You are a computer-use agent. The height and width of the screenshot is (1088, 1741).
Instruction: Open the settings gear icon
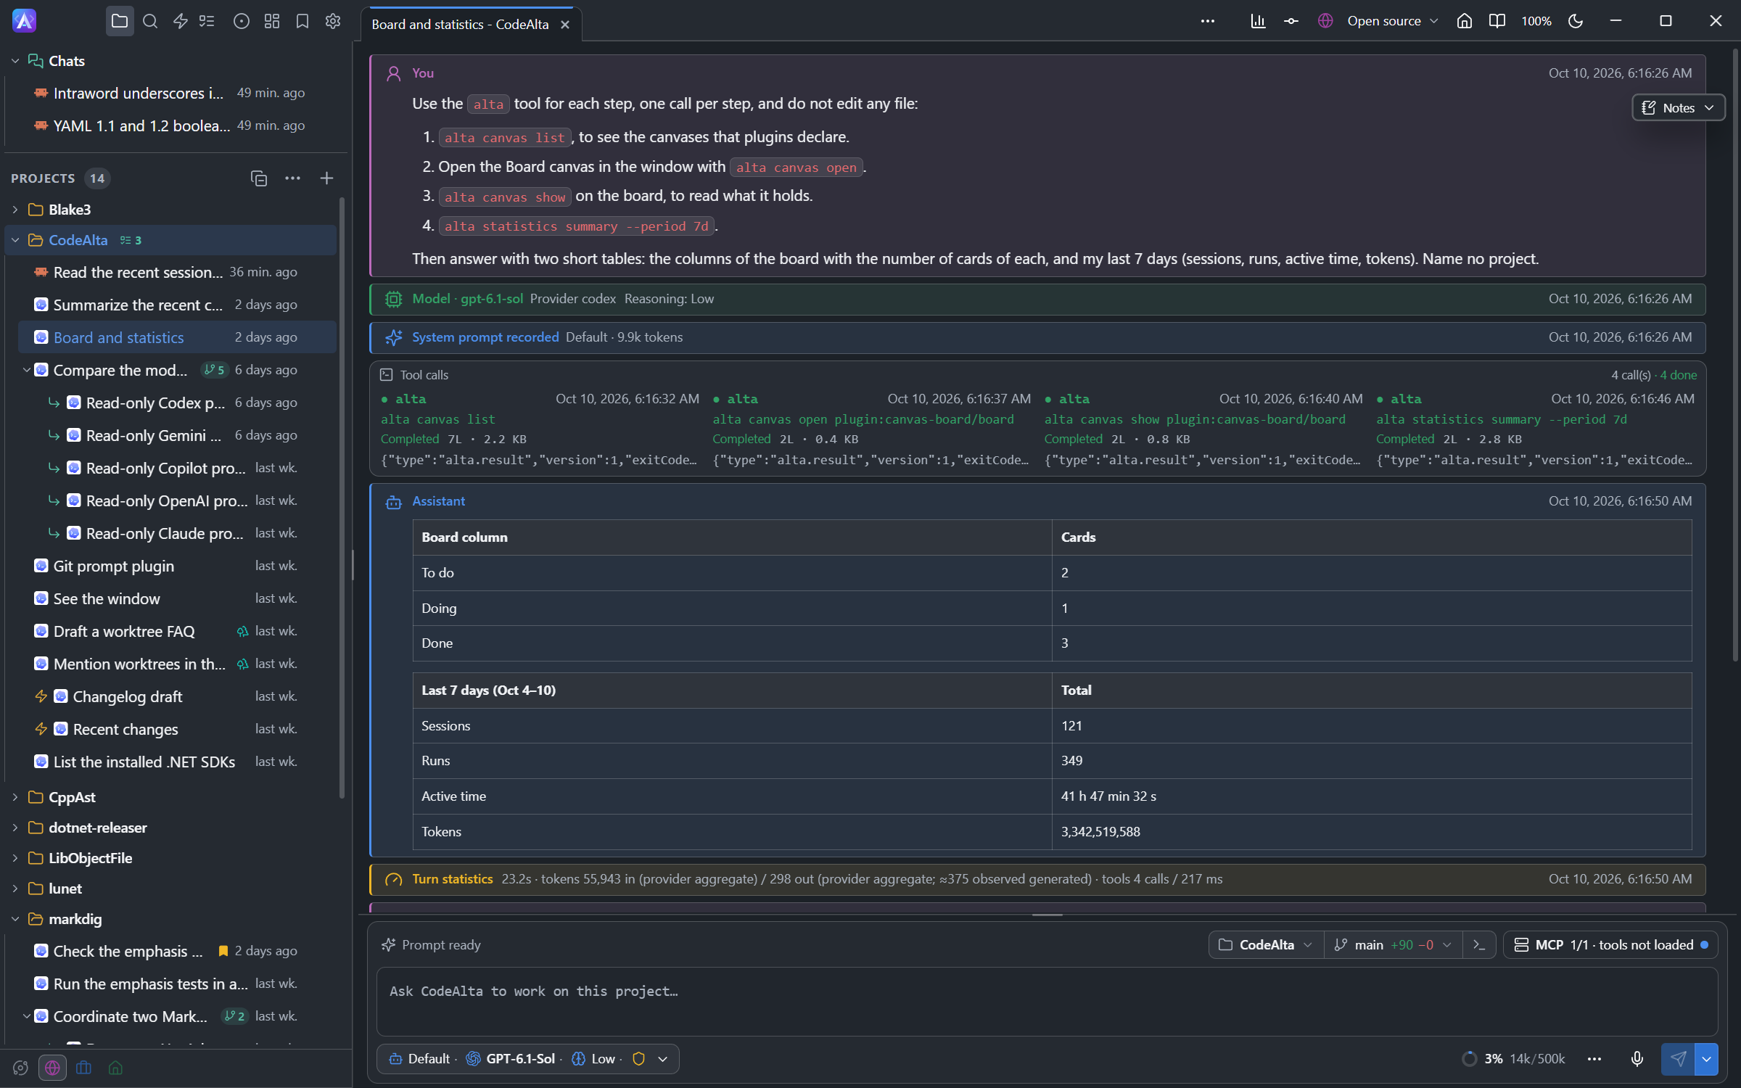pyautogui.click(x=333, y=21)
